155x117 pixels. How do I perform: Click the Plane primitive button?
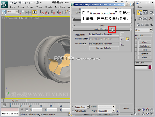(x=145, y=58)
